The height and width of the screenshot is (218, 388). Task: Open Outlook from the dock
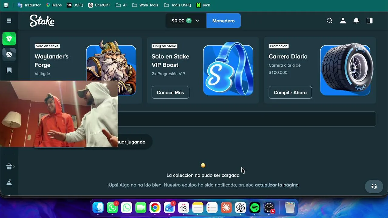[x=169, y=208]
